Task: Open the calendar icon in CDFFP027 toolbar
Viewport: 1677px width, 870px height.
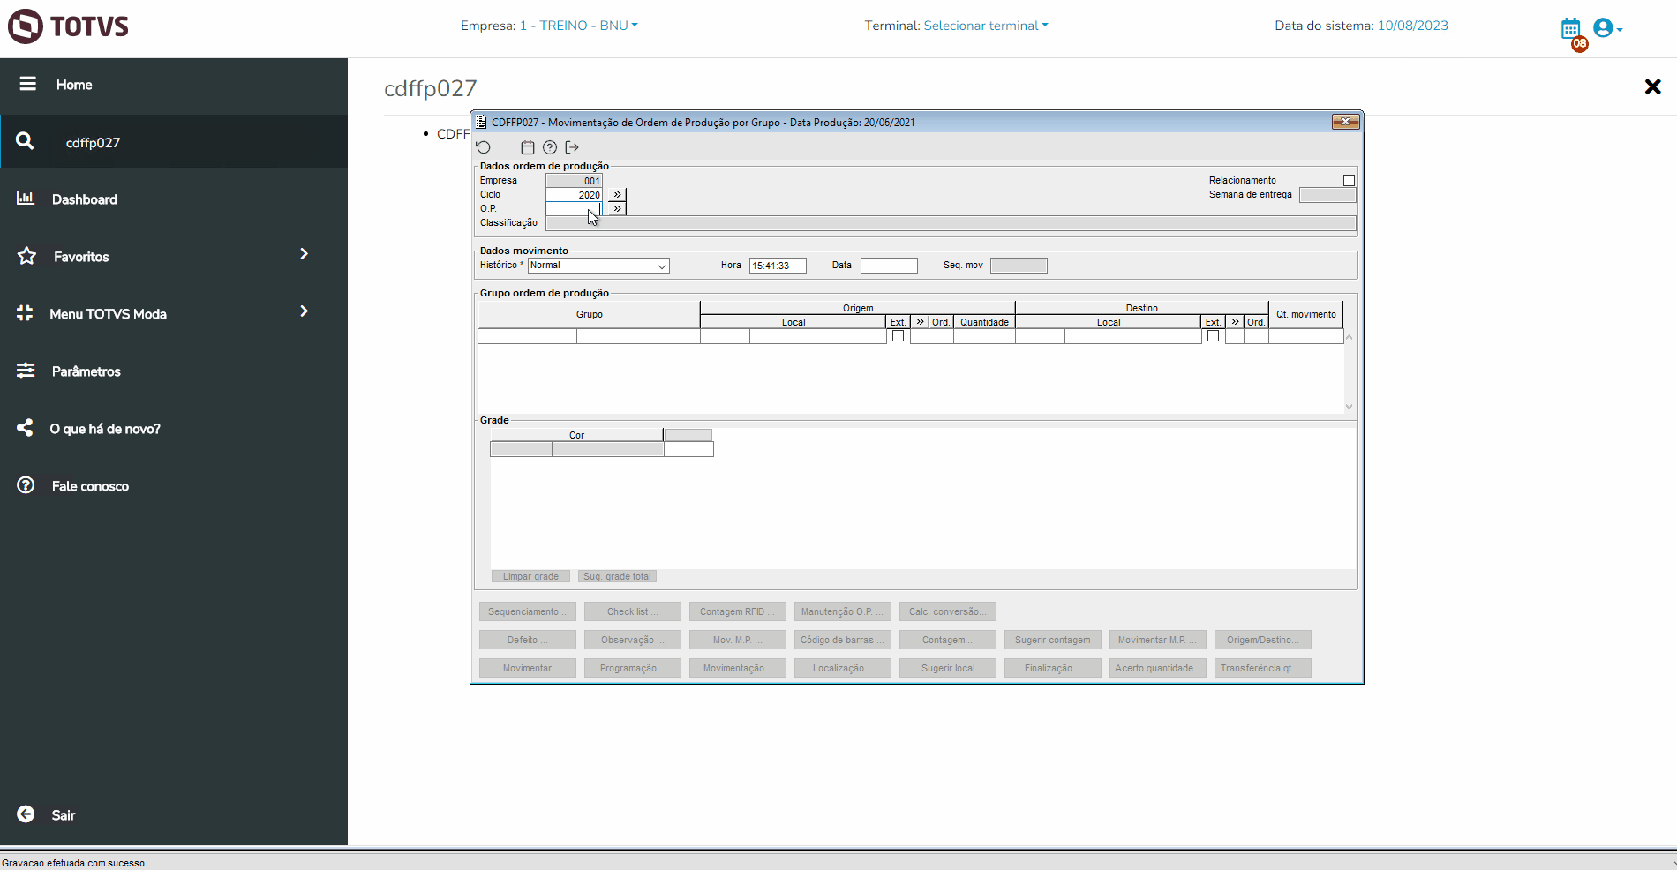Action: click(528, 147)
